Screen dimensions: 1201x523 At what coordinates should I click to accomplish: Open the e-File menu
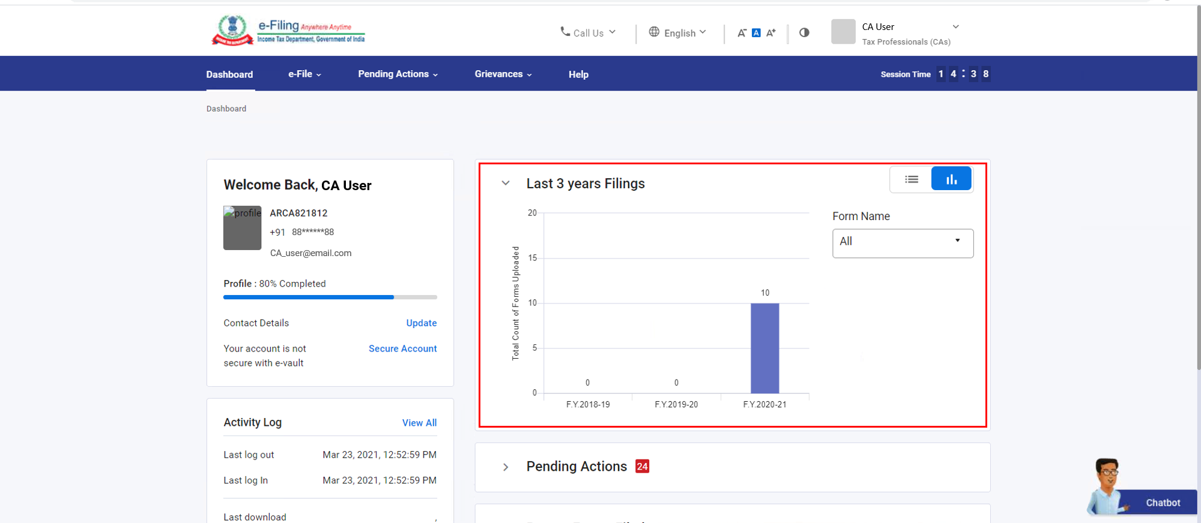(x=304, y=74)
